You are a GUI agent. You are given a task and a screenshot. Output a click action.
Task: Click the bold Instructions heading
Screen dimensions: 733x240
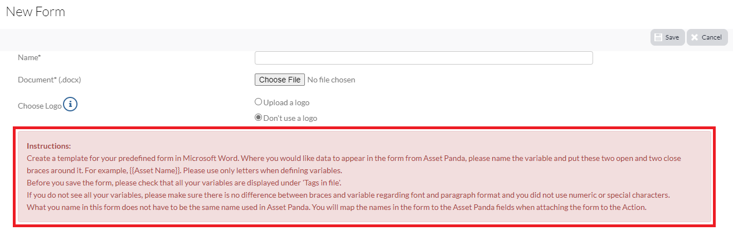coord(48,146)
